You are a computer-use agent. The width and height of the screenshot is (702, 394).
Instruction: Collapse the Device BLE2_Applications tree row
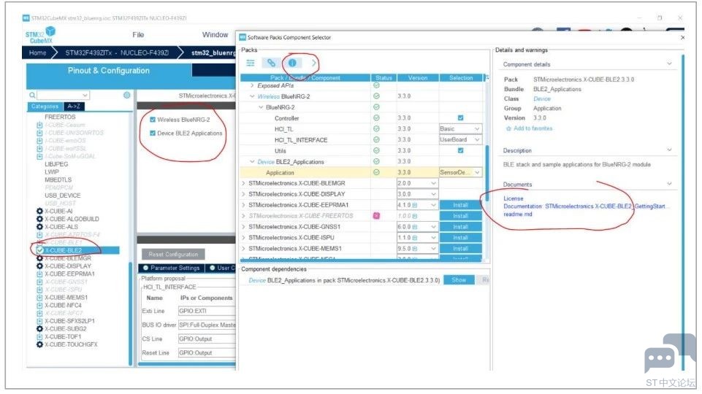pyautogui.click(x=252, y=161)
